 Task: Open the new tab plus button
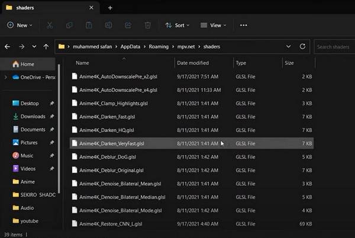point(110,8)
